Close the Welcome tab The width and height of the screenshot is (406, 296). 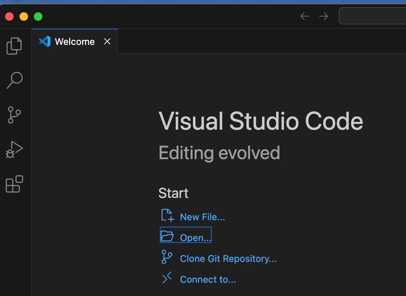tap(107, 41)
